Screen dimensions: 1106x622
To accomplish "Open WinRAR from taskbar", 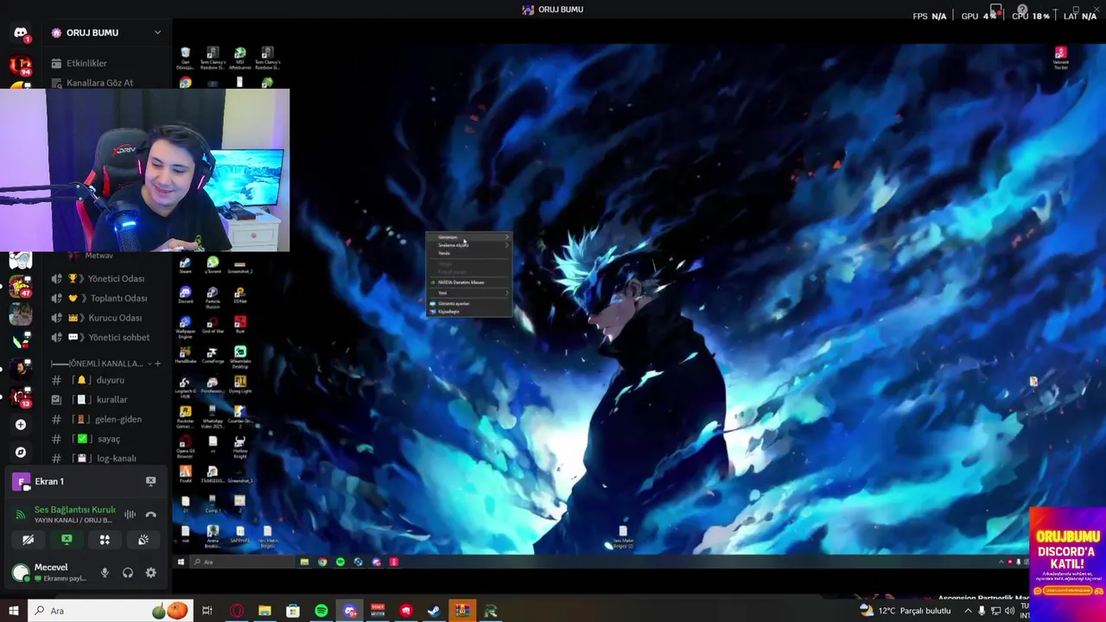I will point(462,611).
